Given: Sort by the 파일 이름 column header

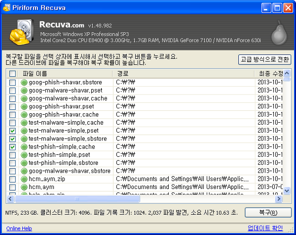Looking at the screenshot, I should pos(64,74).
